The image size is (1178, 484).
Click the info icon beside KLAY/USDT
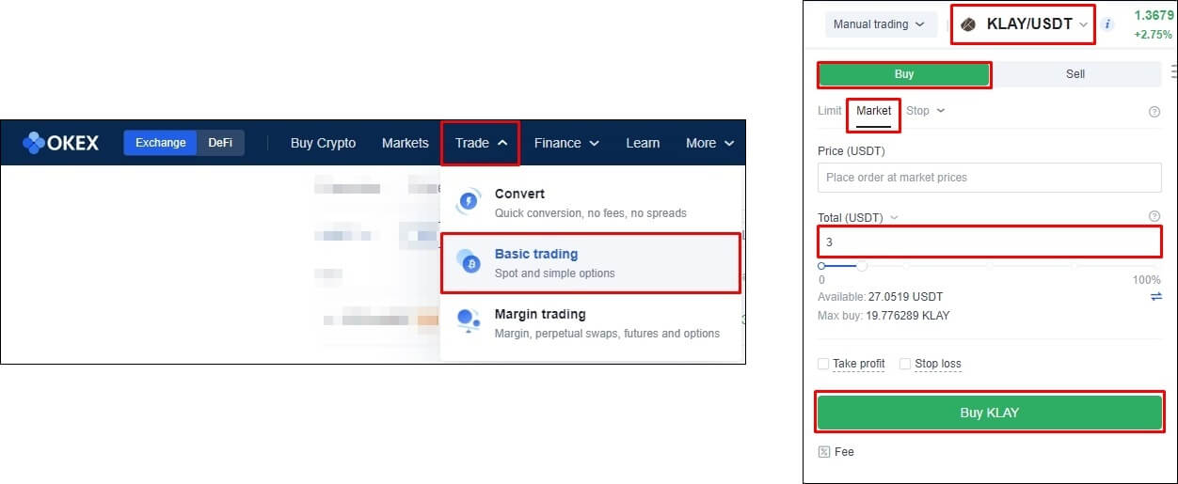[x=1107, y=24]
